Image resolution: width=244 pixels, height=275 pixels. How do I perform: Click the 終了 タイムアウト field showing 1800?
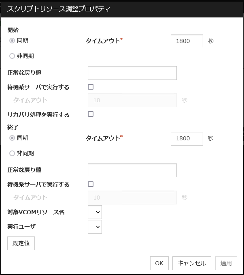(187, 138)
